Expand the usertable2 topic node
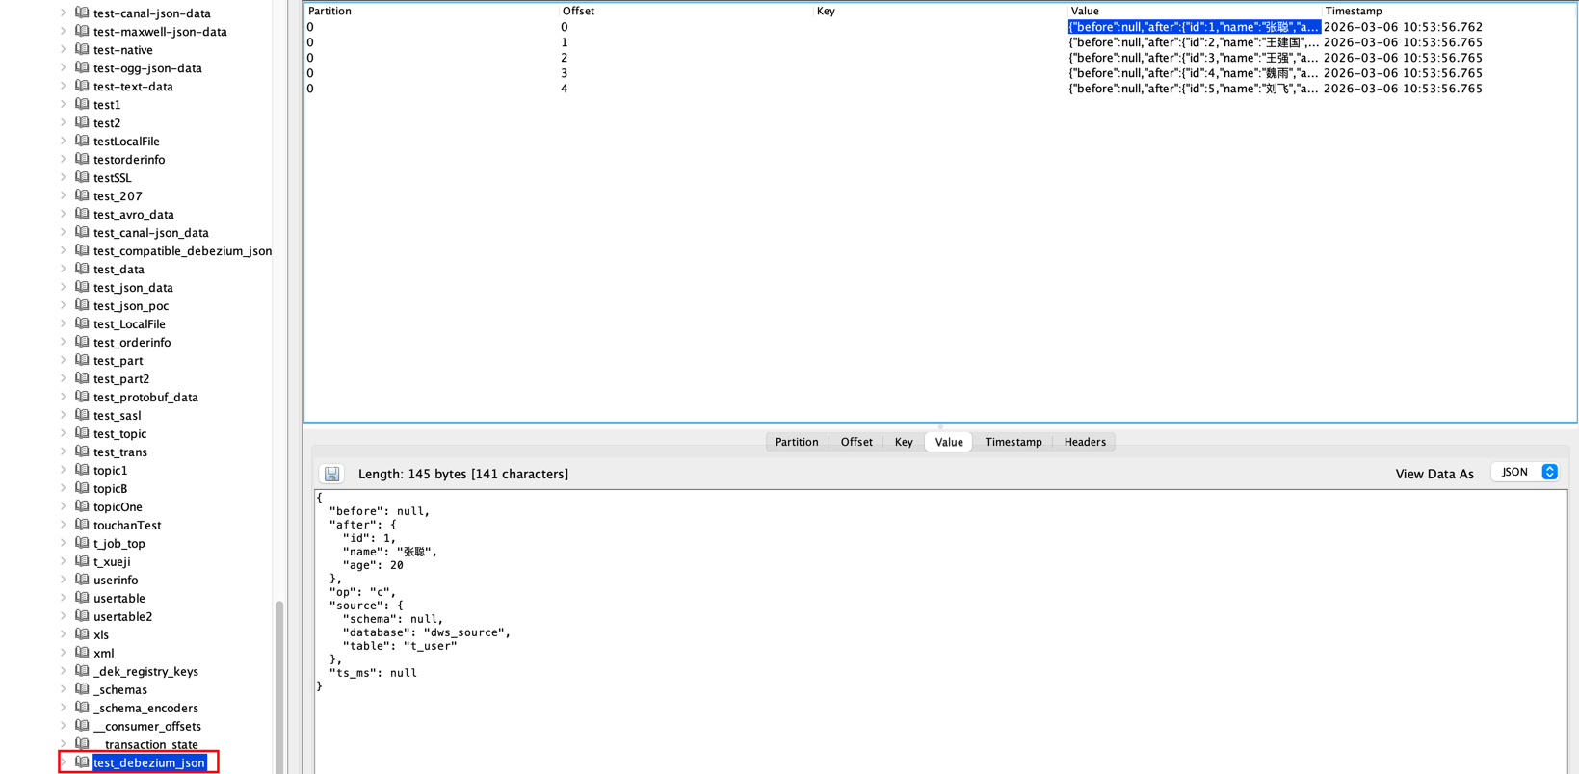1579x774 pixels. [x=64, y=616]
